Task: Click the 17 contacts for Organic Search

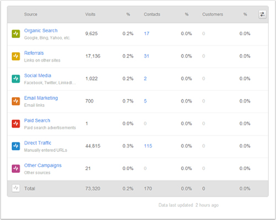Action: pos(146,34)
